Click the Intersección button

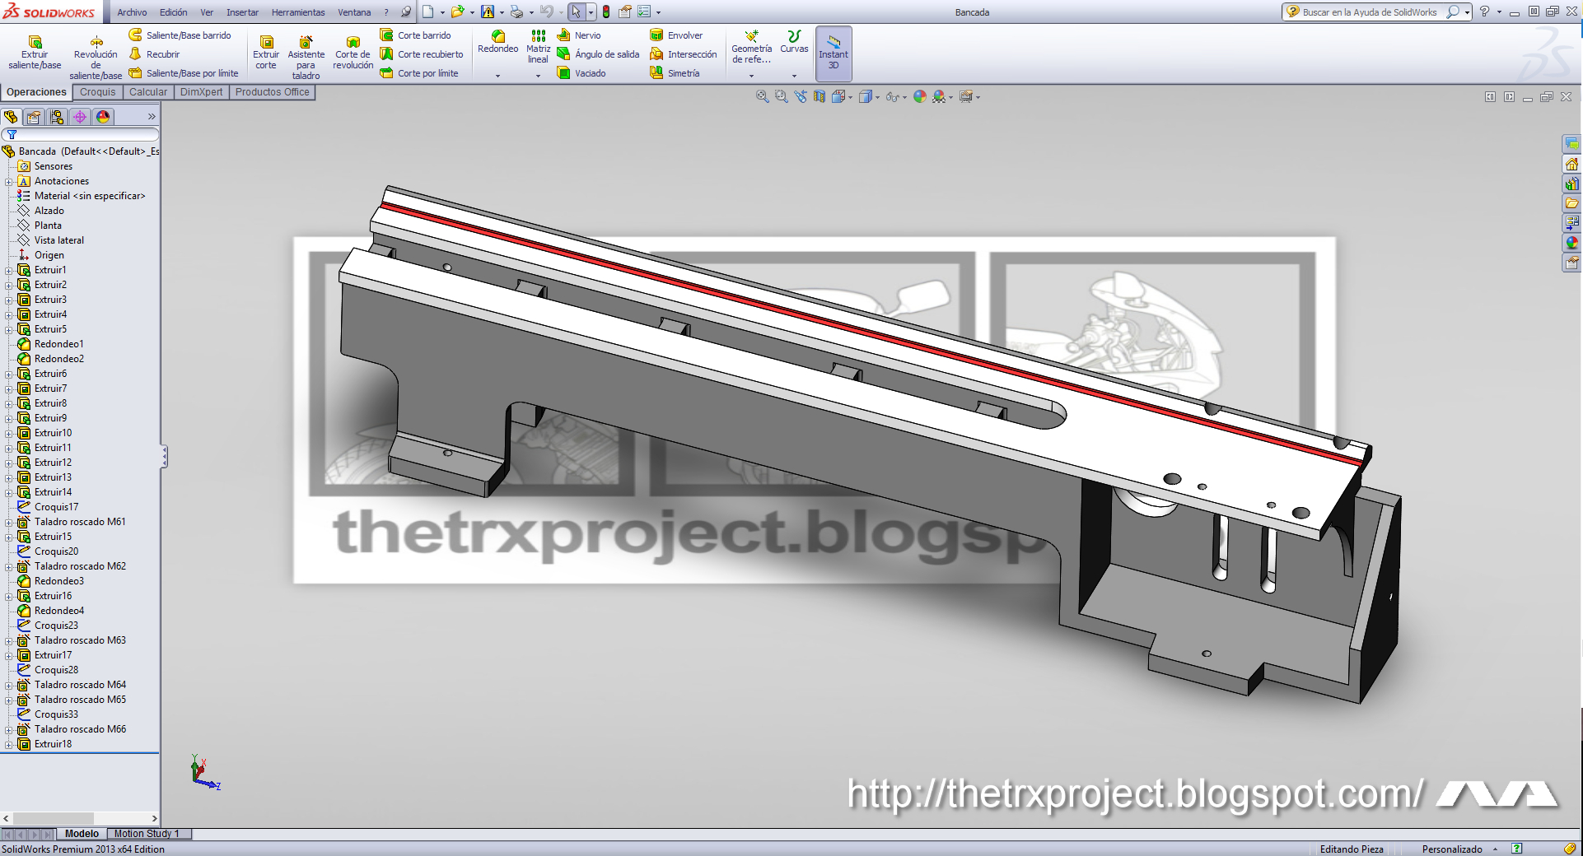[684, 54]
